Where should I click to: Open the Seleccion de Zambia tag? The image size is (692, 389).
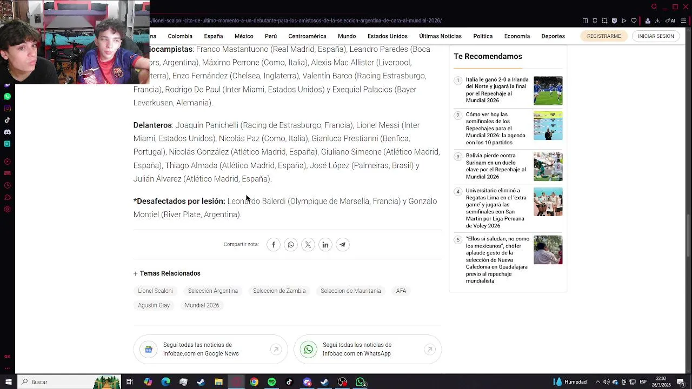280,291
